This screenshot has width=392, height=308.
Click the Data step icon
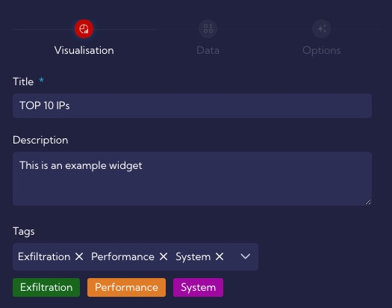pyautogui.click(x=208, y=28)
